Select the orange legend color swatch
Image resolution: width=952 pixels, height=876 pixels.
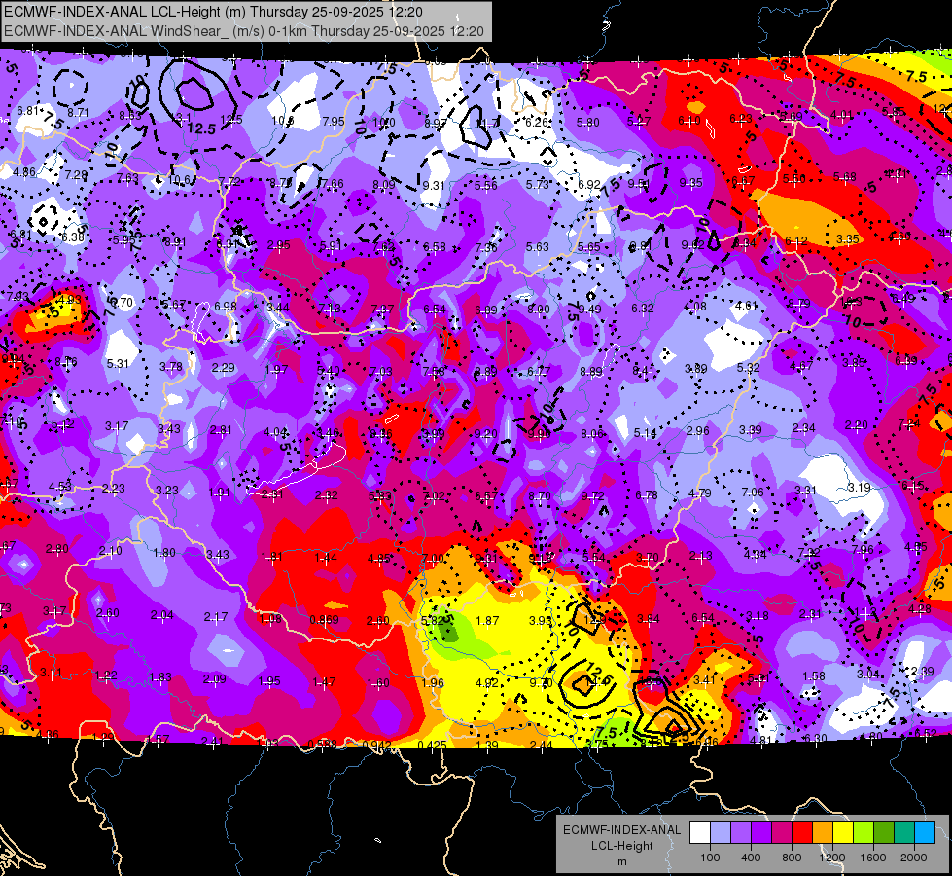click(x=824, y=832)
